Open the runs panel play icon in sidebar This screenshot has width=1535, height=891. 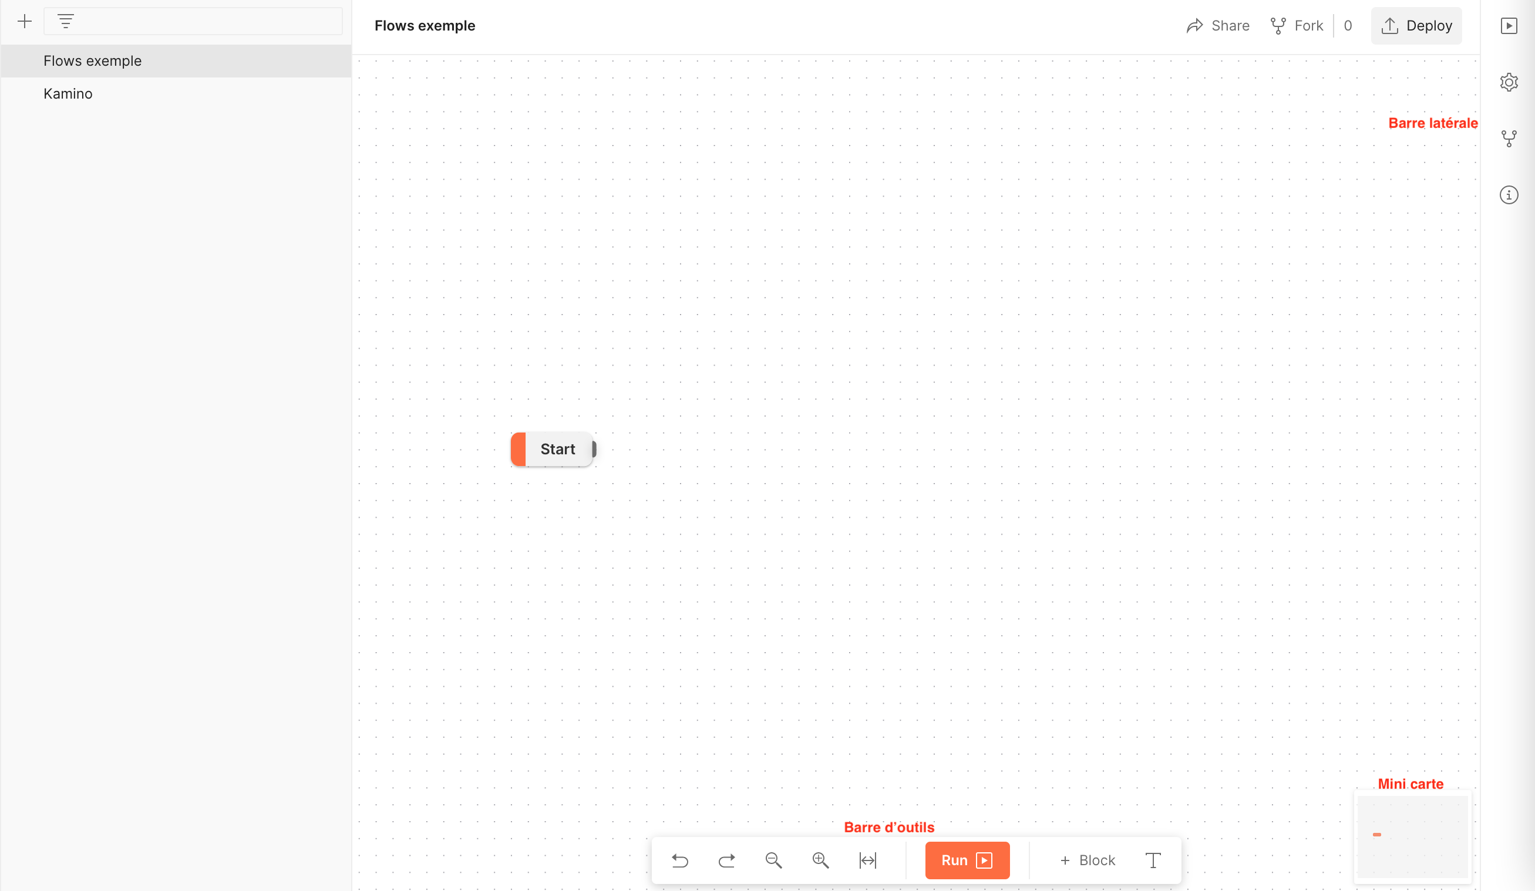click(x=1508, y=26)
